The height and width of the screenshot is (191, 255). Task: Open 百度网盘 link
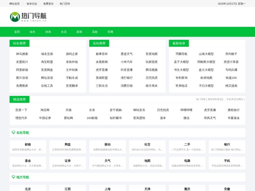(47, 70)
